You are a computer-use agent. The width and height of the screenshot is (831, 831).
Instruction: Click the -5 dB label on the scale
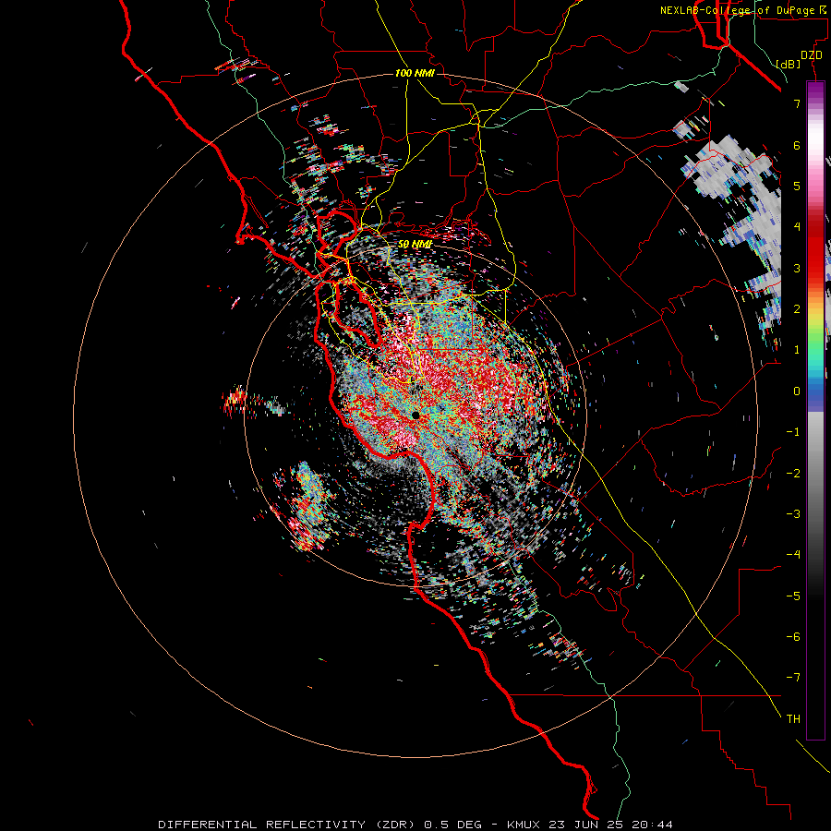point(793,596)
